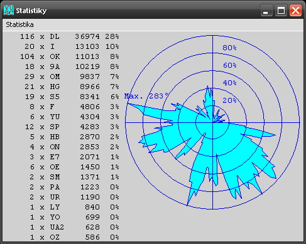Select the OZ row with 586
The height and width of the screenshot is (244, 306).
click(70, 237)
